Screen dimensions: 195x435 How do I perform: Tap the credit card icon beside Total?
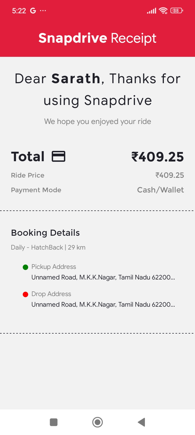(x=58, y=156)
